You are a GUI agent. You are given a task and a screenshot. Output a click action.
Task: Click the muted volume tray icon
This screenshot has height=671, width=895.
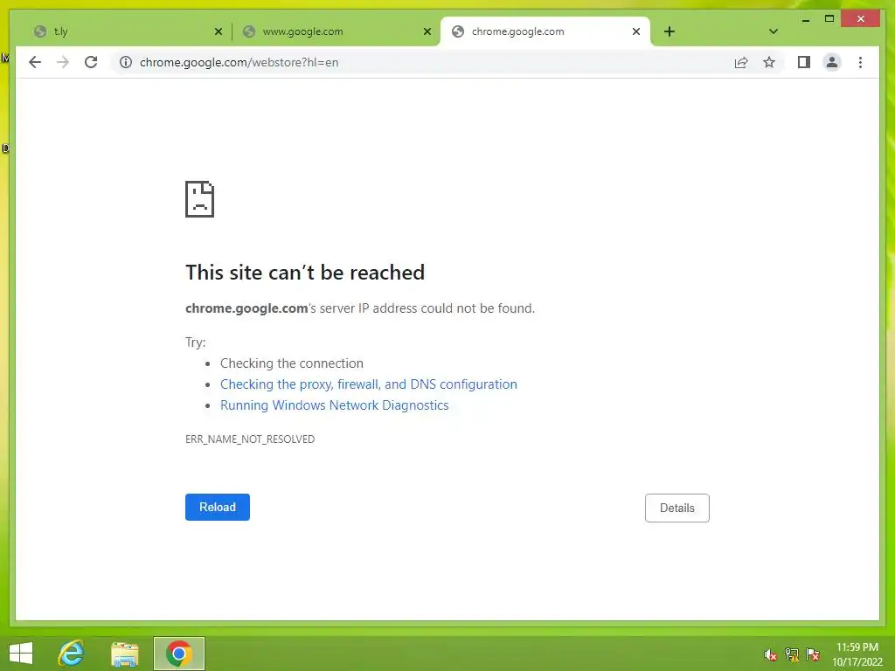point(770,654)
